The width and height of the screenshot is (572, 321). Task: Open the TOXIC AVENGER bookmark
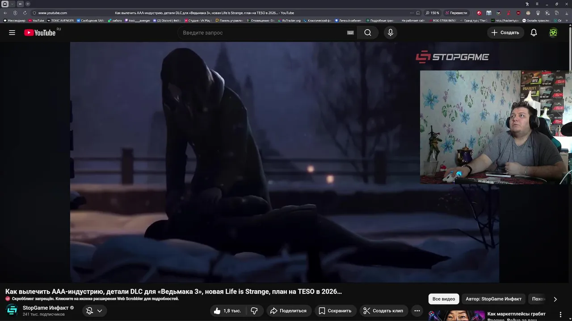click(x=60, y=21)
